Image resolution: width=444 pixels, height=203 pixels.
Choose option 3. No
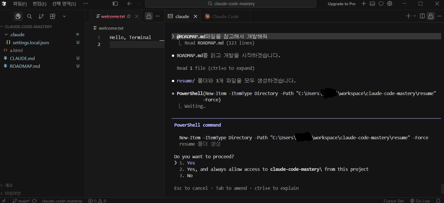pos(186,175)
